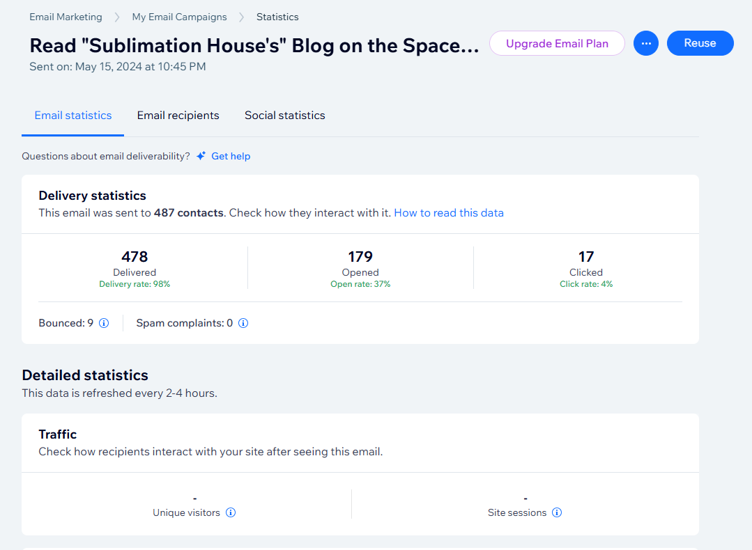Image resolution: width=752 pixels, height=550 pixels.
Task: Click the info icon next to Bounced
Action: coord(104,323)
